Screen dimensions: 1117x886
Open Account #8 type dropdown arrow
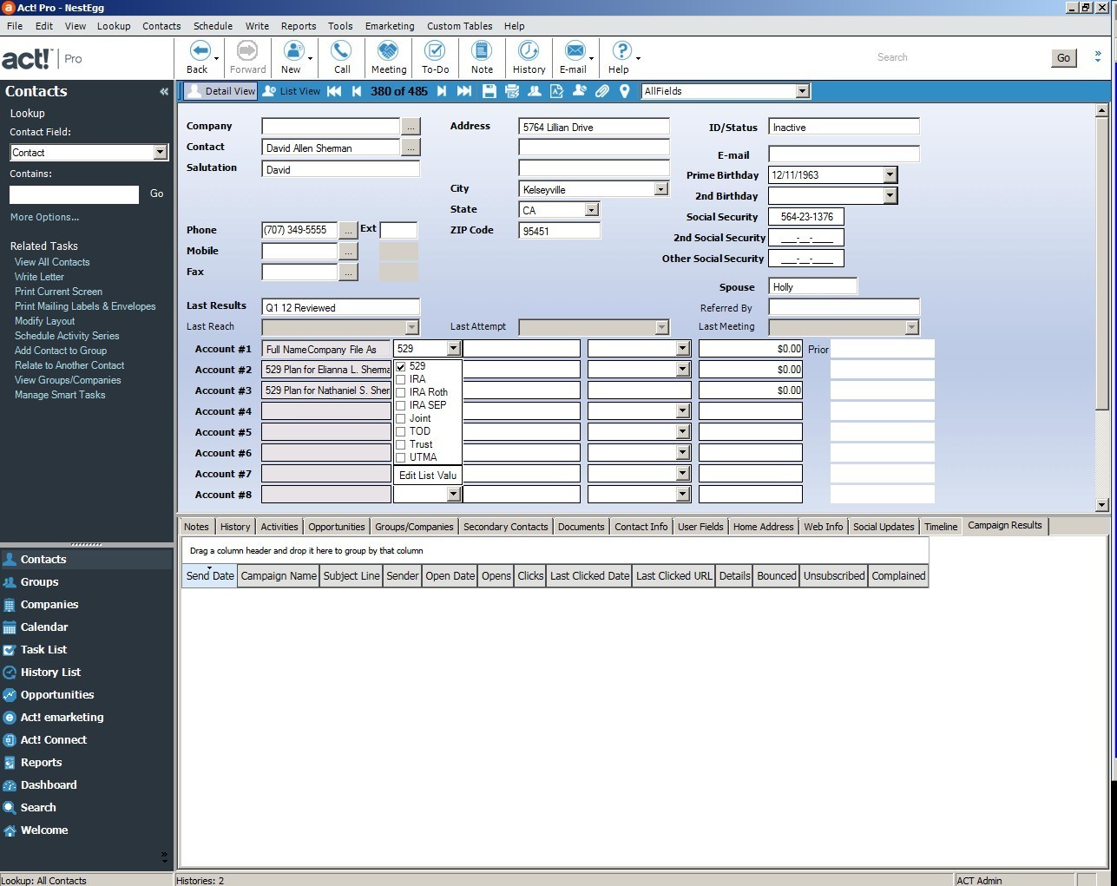[453, 495]
